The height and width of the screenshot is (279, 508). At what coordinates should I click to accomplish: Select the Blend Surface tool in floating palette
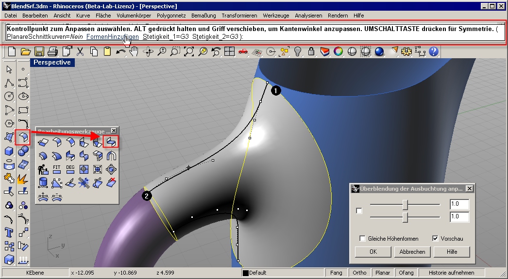tap(111, 142)
